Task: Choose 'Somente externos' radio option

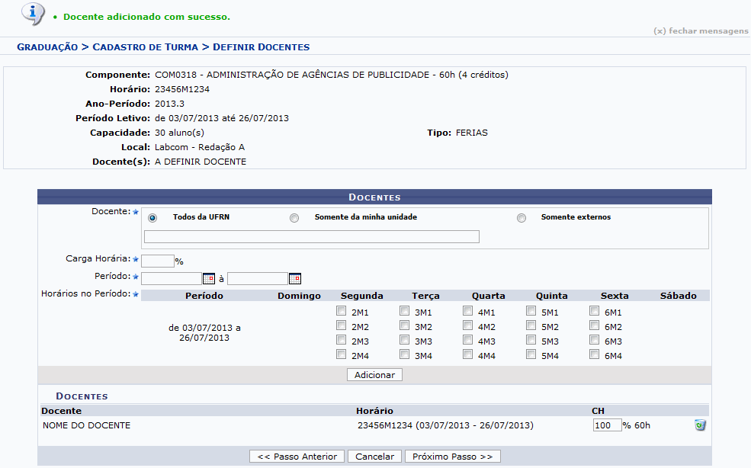Action: point(522,218)
